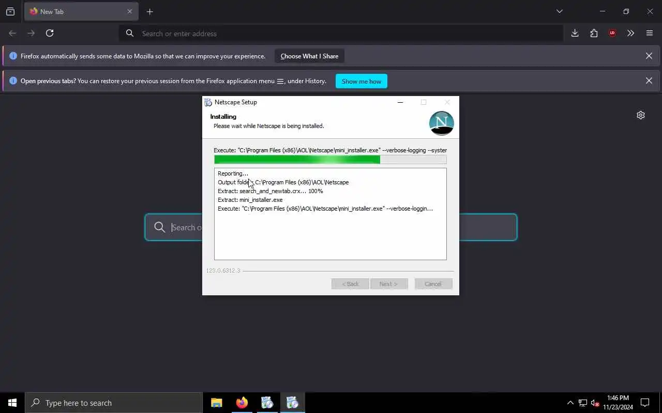Open the taskbar clock and date

tap(618, 403)
